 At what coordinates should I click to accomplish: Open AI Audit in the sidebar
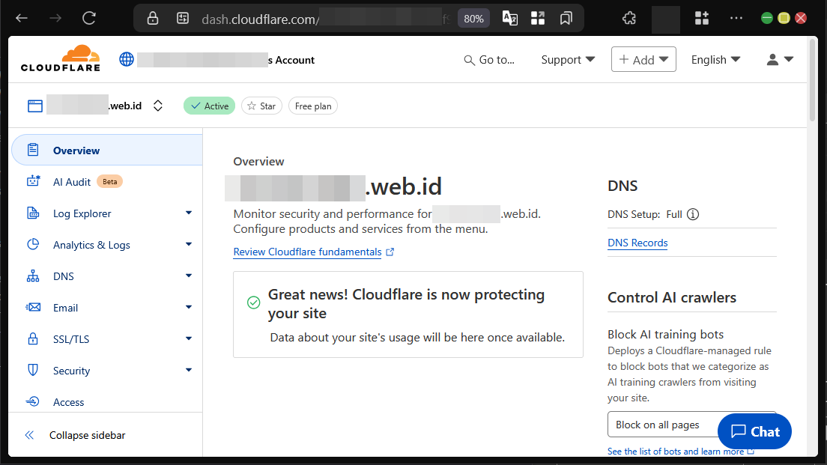click(107, 182)
